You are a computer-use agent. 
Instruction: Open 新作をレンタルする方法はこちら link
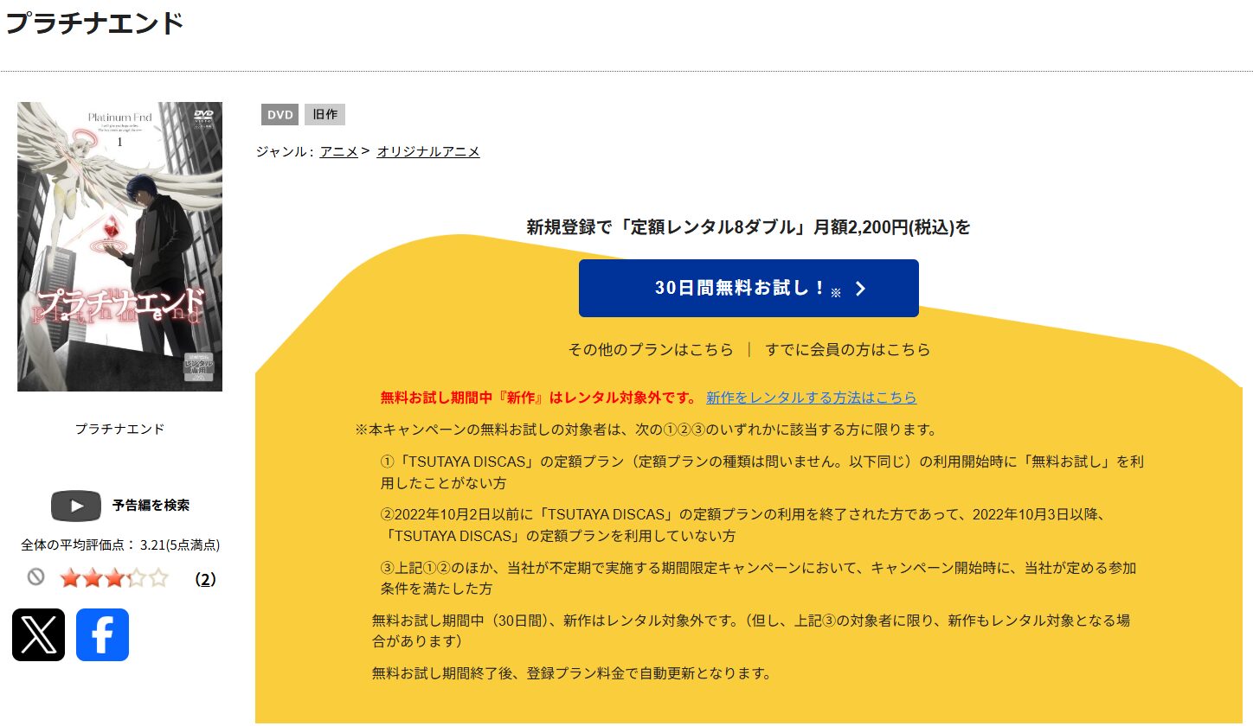coord(812,398)
